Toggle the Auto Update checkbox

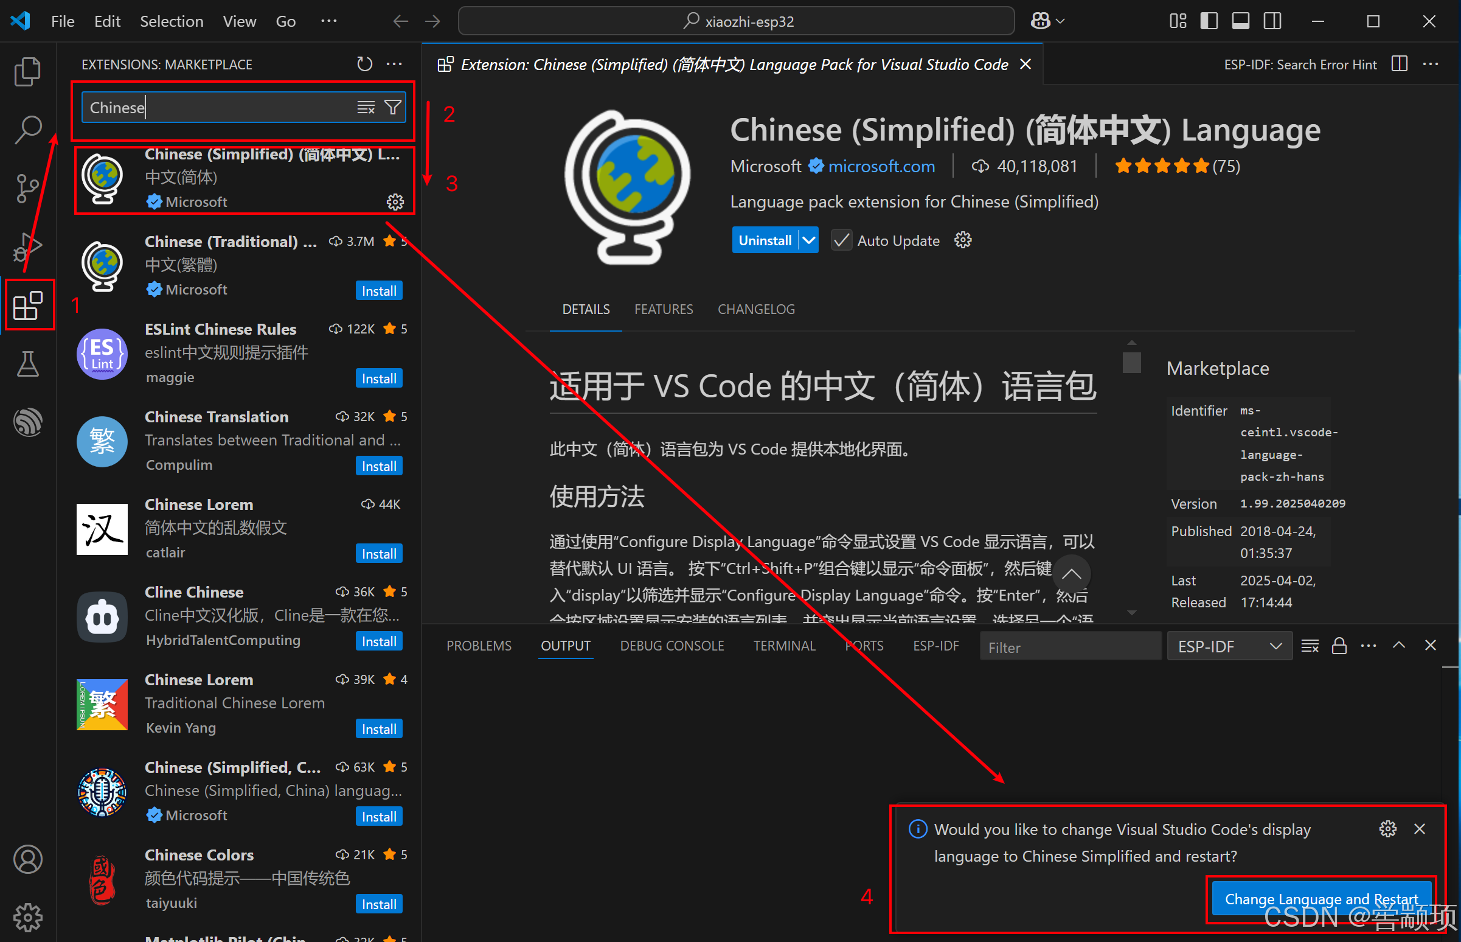pos(841,240)
